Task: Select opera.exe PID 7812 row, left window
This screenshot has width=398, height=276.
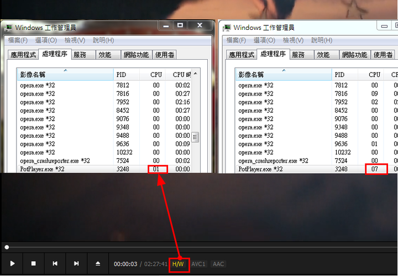Action: (x=104, y=85)
